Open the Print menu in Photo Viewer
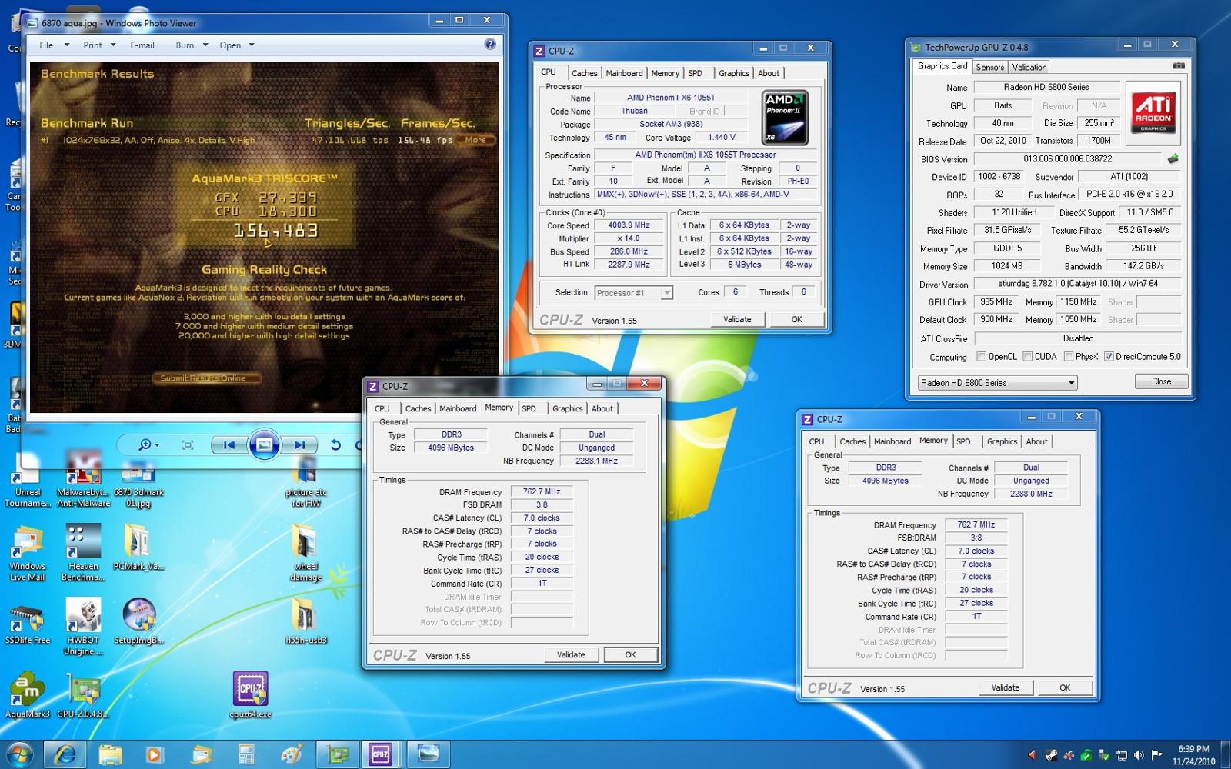Viewport: 1231px width, 769px height. 99,45
